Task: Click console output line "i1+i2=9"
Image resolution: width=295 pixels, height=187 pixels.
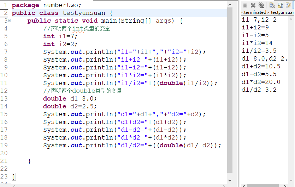Action: 255,28
